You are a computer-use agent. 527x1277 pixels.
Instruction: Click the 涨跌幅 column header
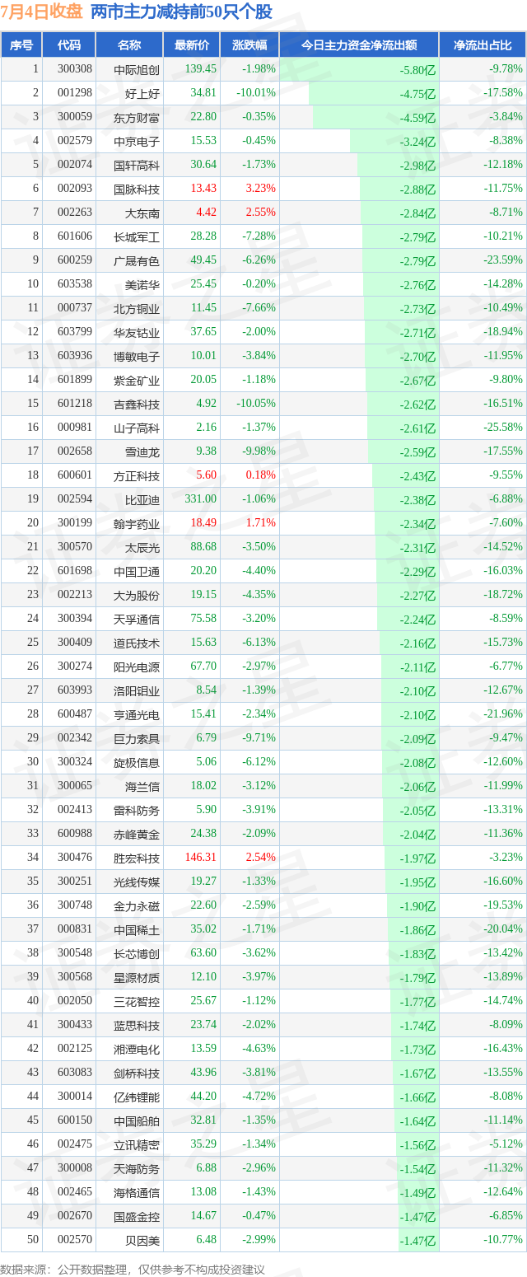point(249,45)
